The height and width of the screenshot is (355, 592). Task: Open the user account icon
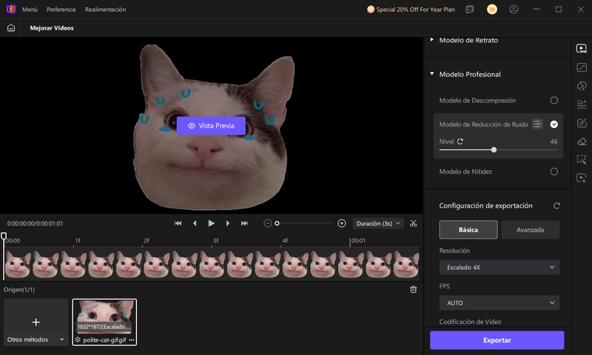pyautogui.click(x=514, y=10)
